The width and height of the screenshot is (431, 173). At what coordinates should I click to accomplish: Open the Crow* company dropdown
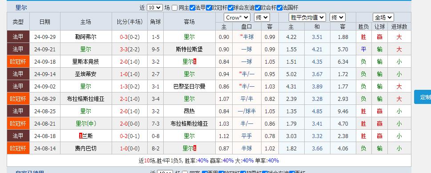[237, 18]
